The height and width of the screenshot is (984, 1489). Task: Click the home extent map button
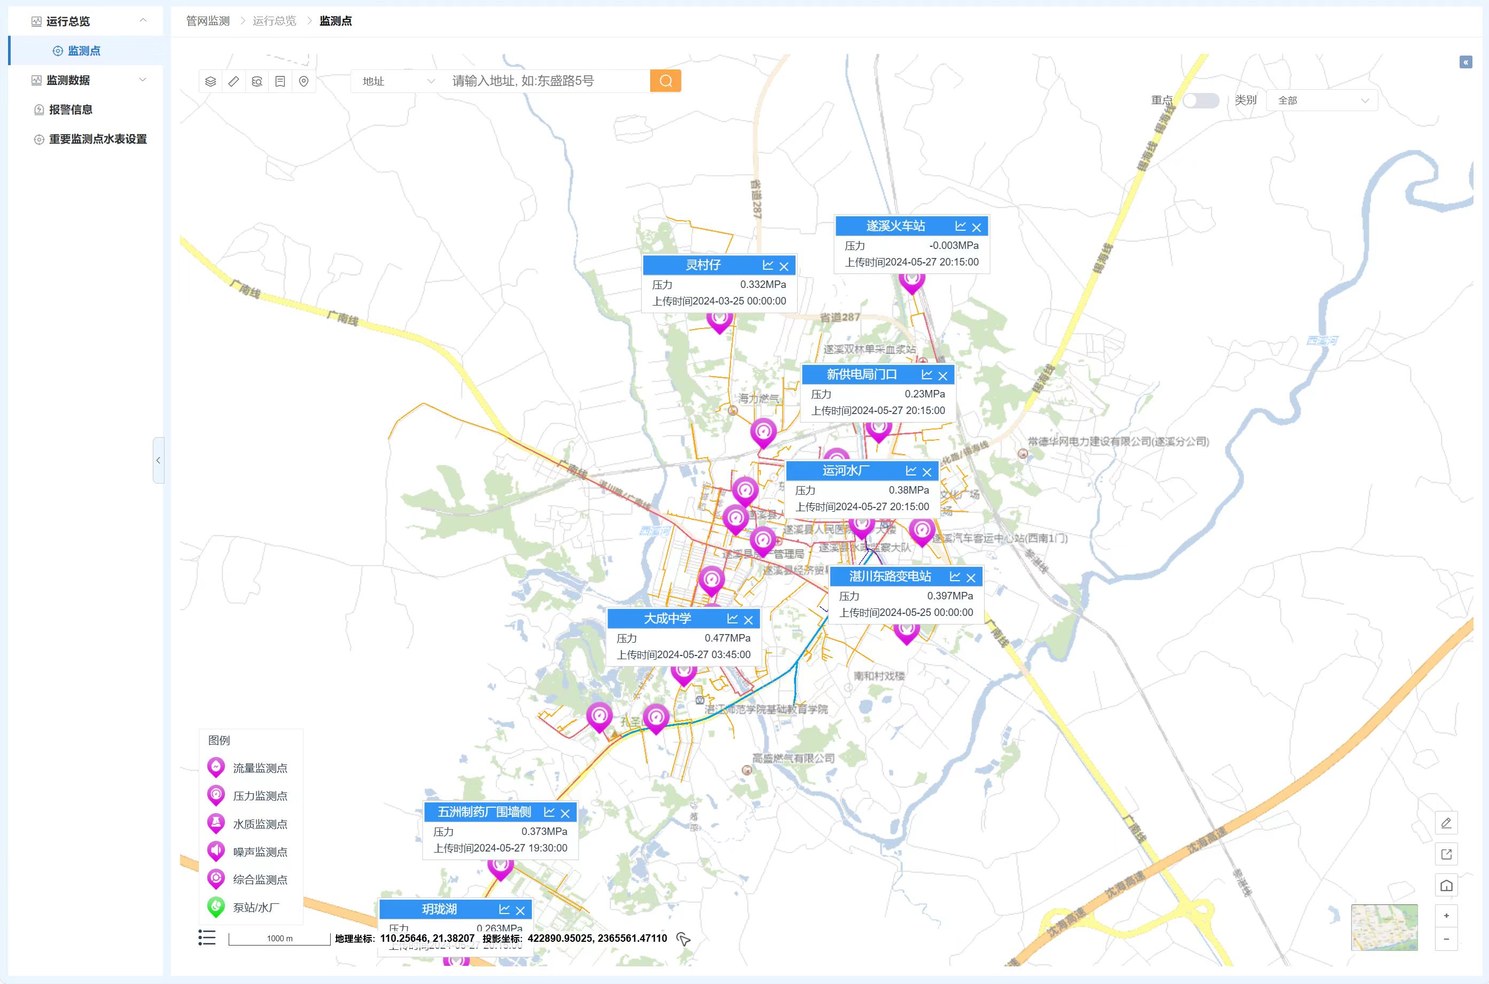(x=1446, y=886)
